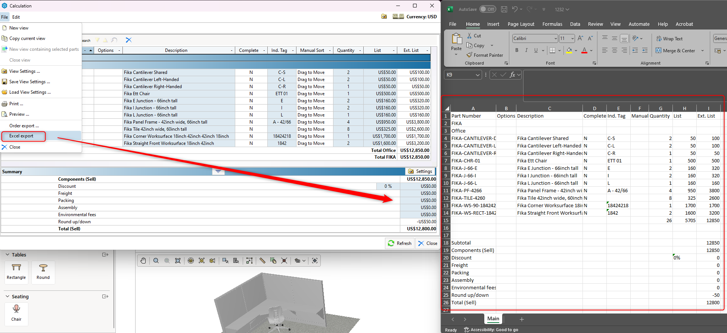The width and height of the screenshot is (727, 333).
Task: Open the Edit menu in Calculation window
Action: pyautogui.click(x=16, y=17)
